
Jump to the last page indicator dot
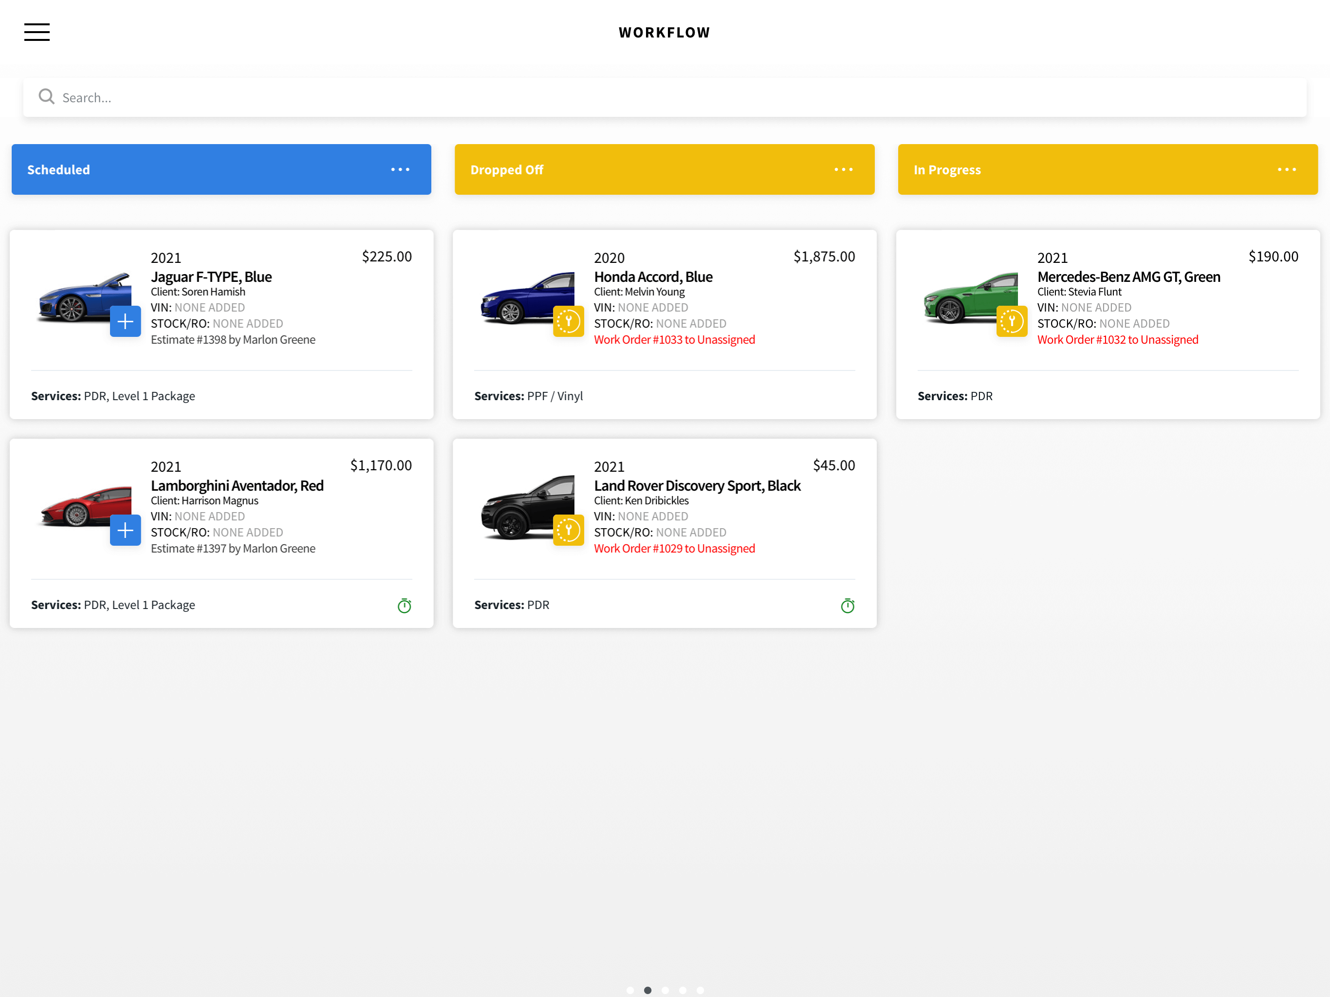(x=700, y=990)
